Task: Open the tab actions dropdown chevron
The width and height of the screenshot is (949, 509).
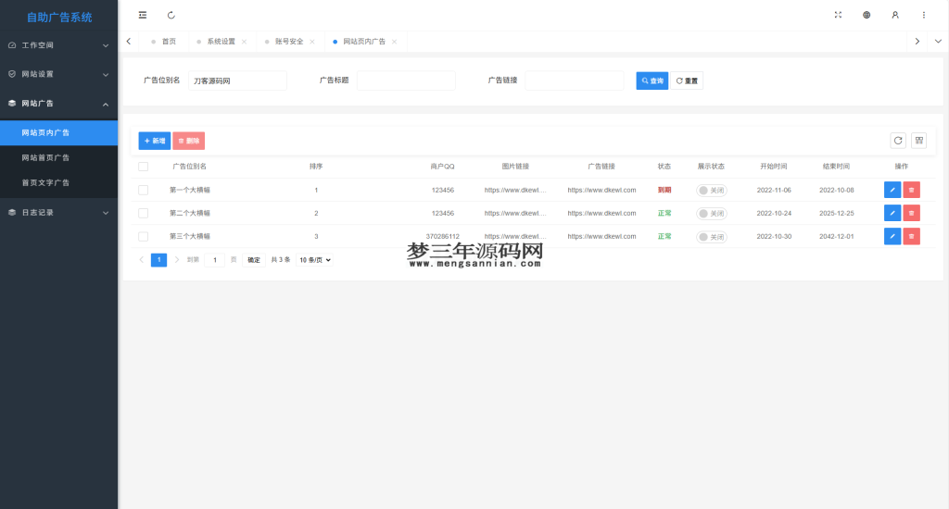Action: pyautogui.click(x=938, y=42)
